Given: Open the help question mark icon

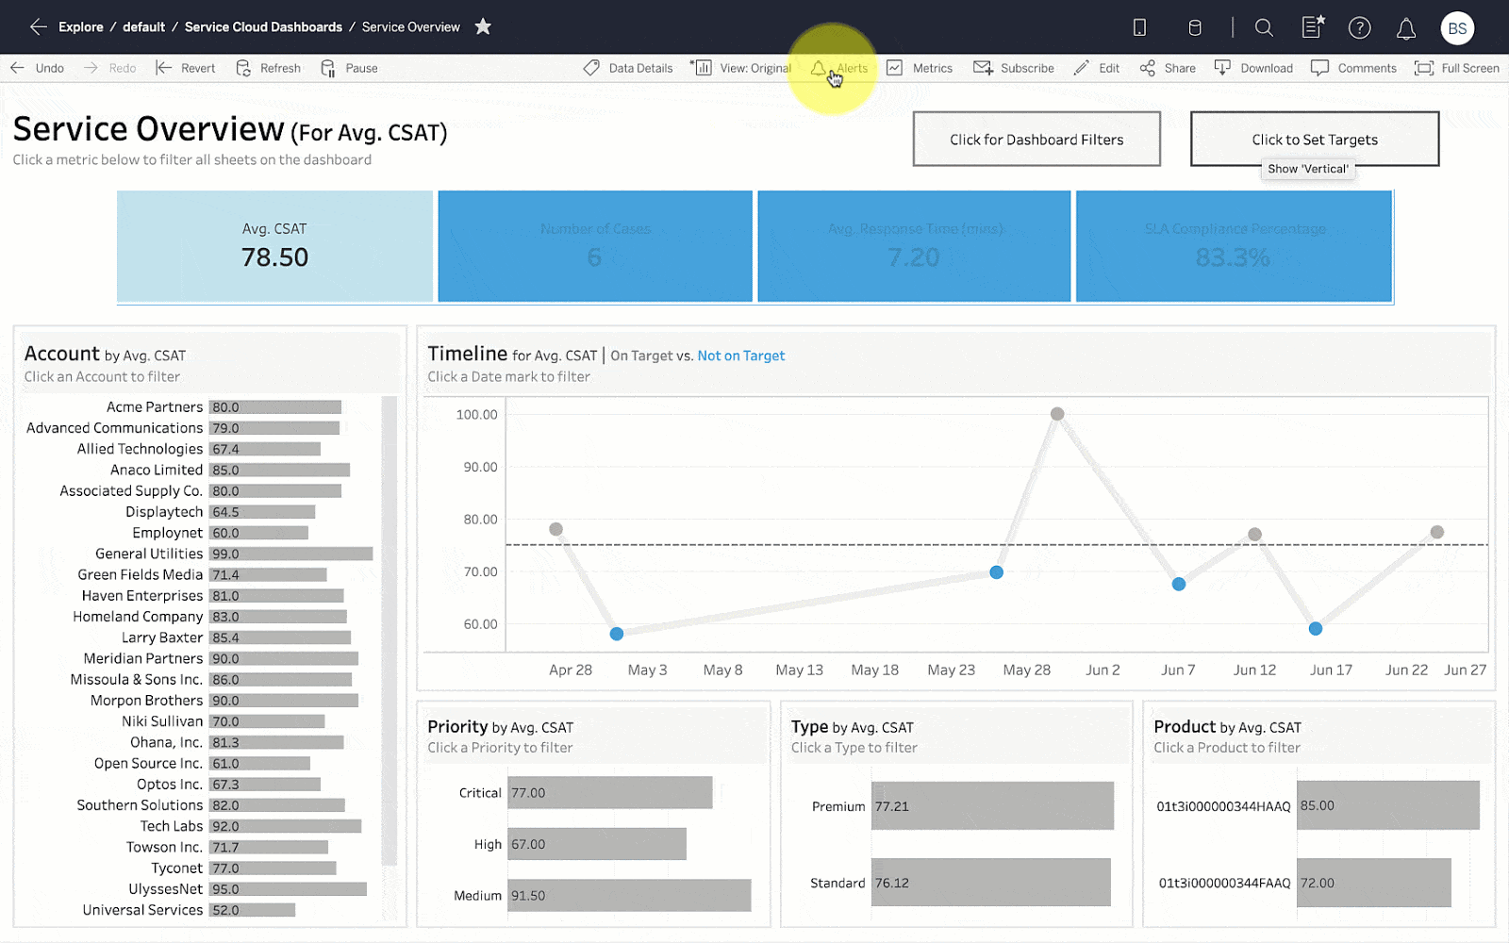Looking at the screenshot, I should 1359,27.
